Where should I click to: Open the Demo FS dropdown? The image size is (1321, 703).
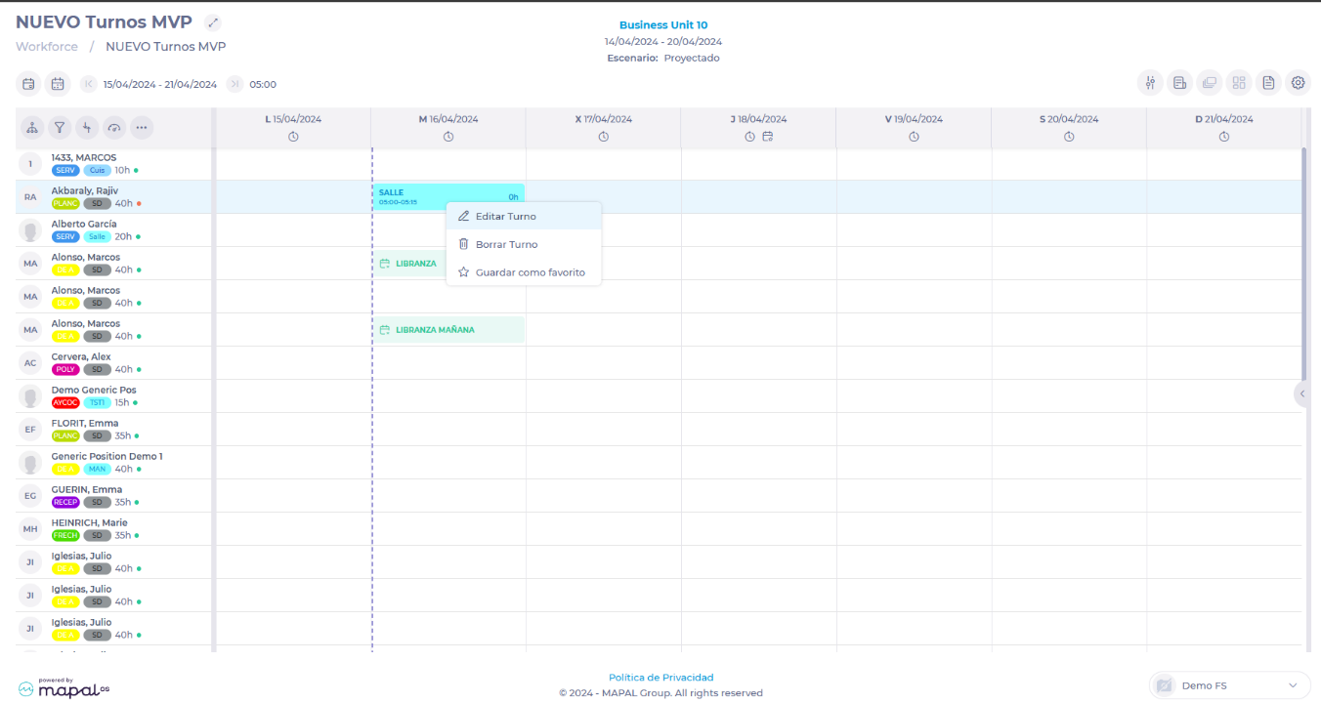click(1229, 685)
